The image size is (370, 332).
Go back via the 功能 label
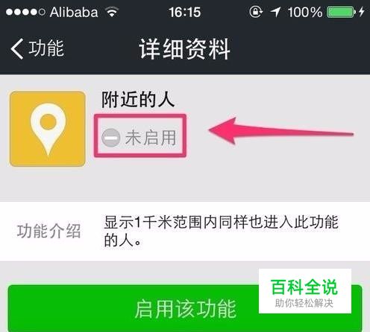(x=46, y=48)
